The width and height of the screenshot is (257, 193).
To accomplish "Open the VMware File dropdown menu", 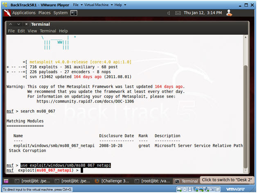I will click(78, 5).
